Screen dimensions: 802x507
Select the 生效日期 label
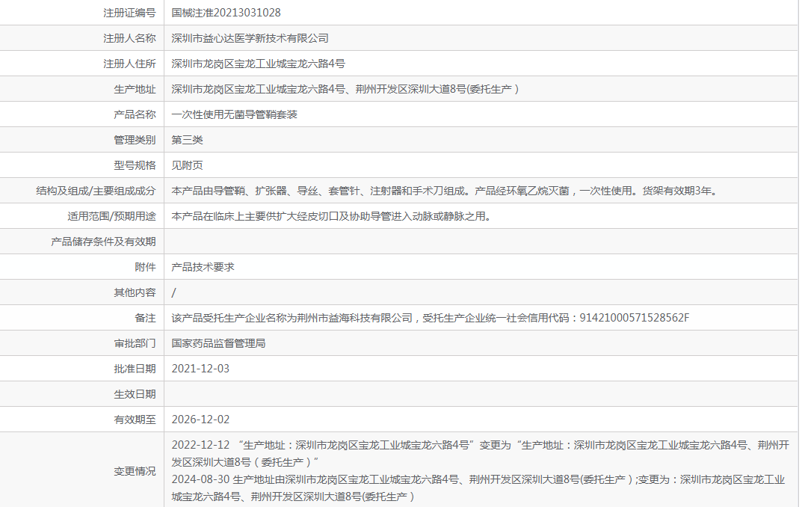click(x=135, y=394)
